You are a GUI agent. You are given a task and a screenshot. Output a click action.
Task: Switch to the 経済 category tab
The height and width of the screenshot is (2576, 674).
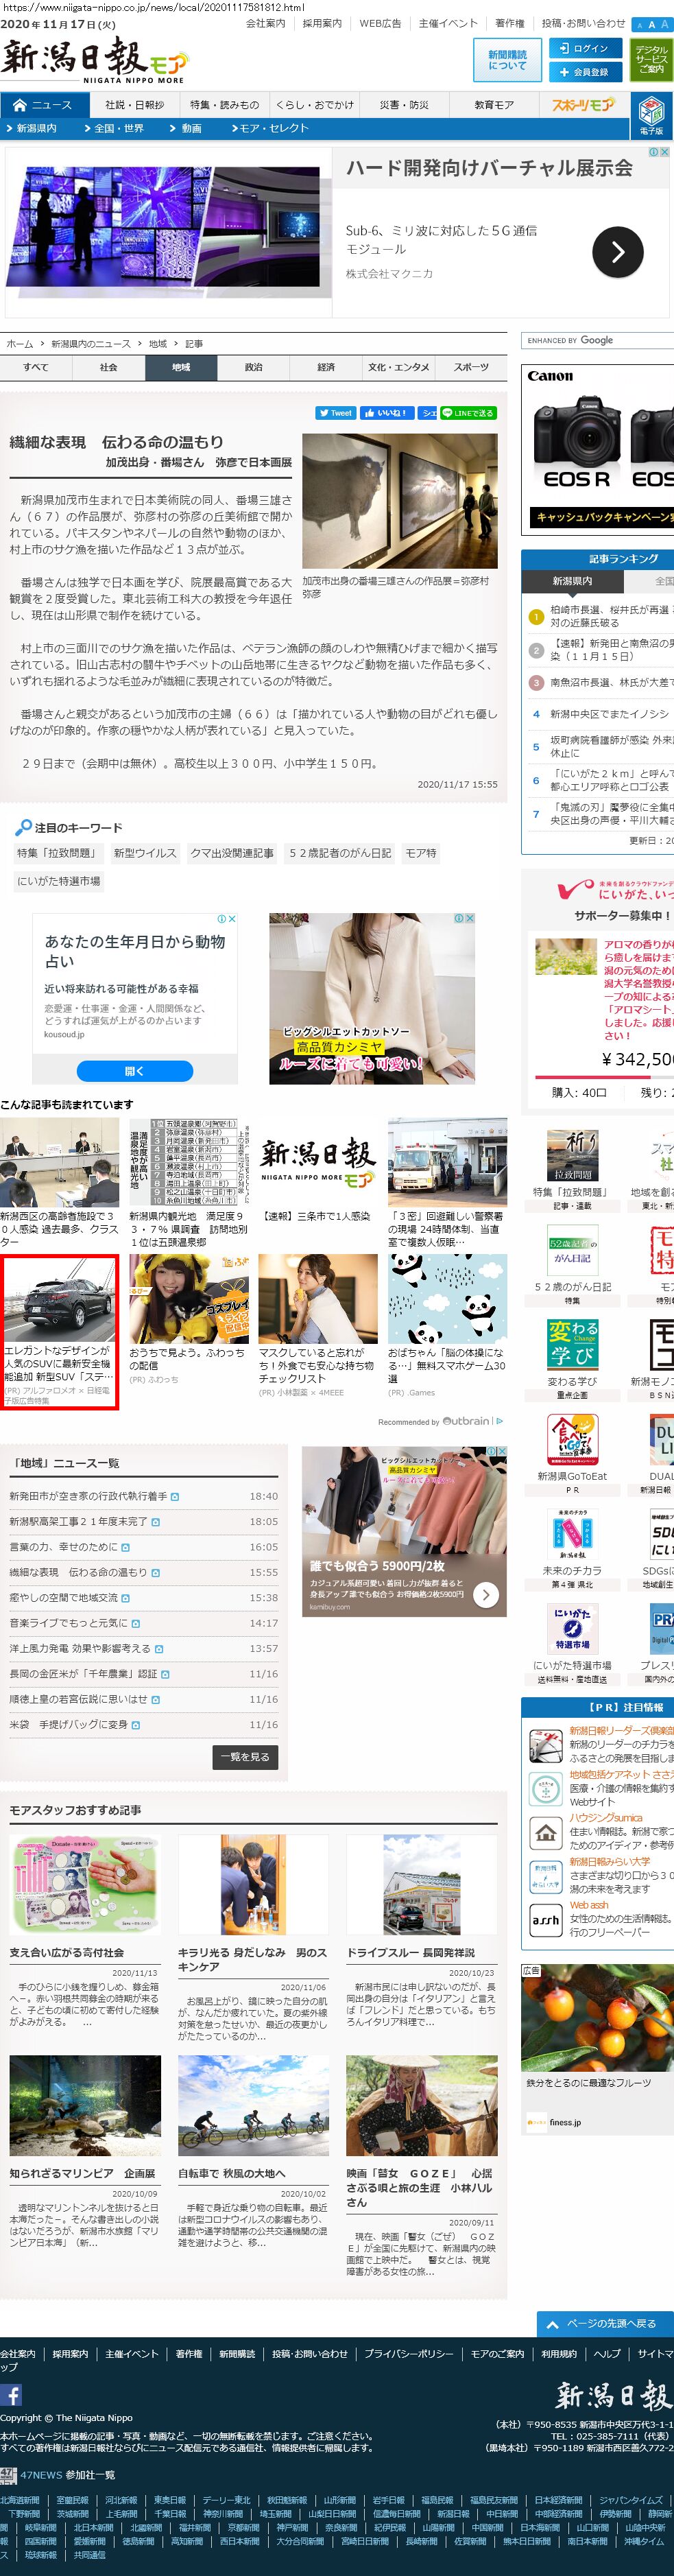click(x=326, y=368)
